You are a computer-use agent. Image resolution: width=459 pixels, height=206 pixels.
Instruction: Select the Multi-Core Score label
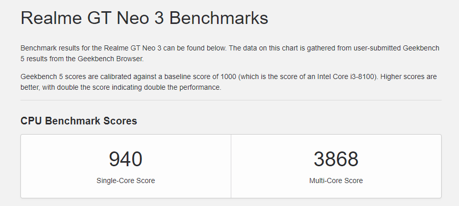[336, 181]
